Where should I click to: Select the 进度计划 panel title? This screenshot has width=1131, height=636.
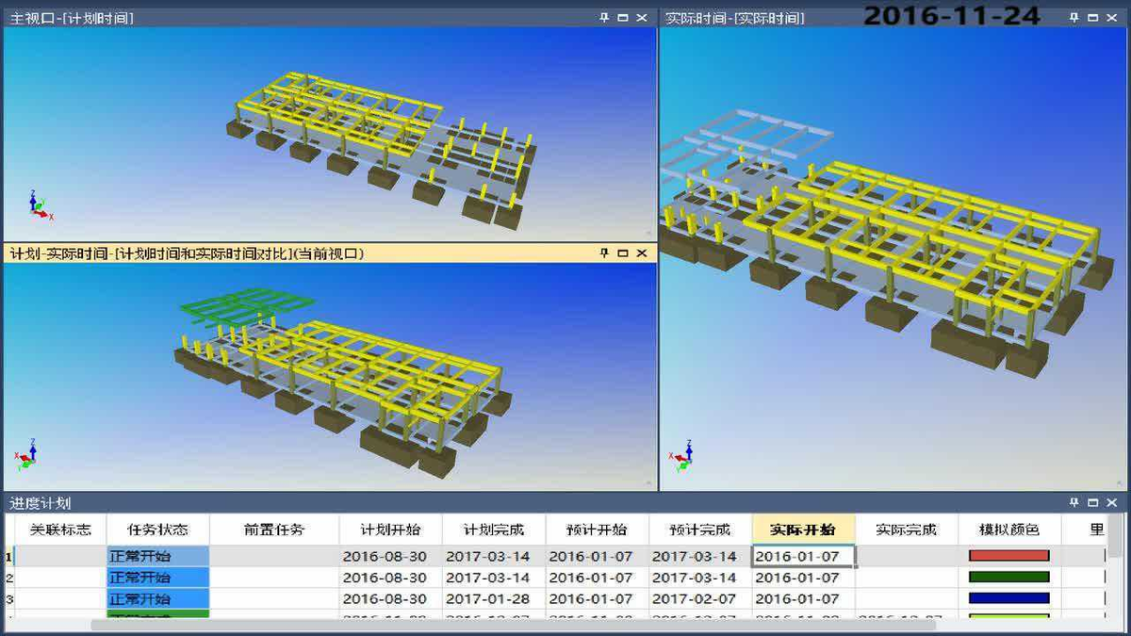(x=41, y=503)
